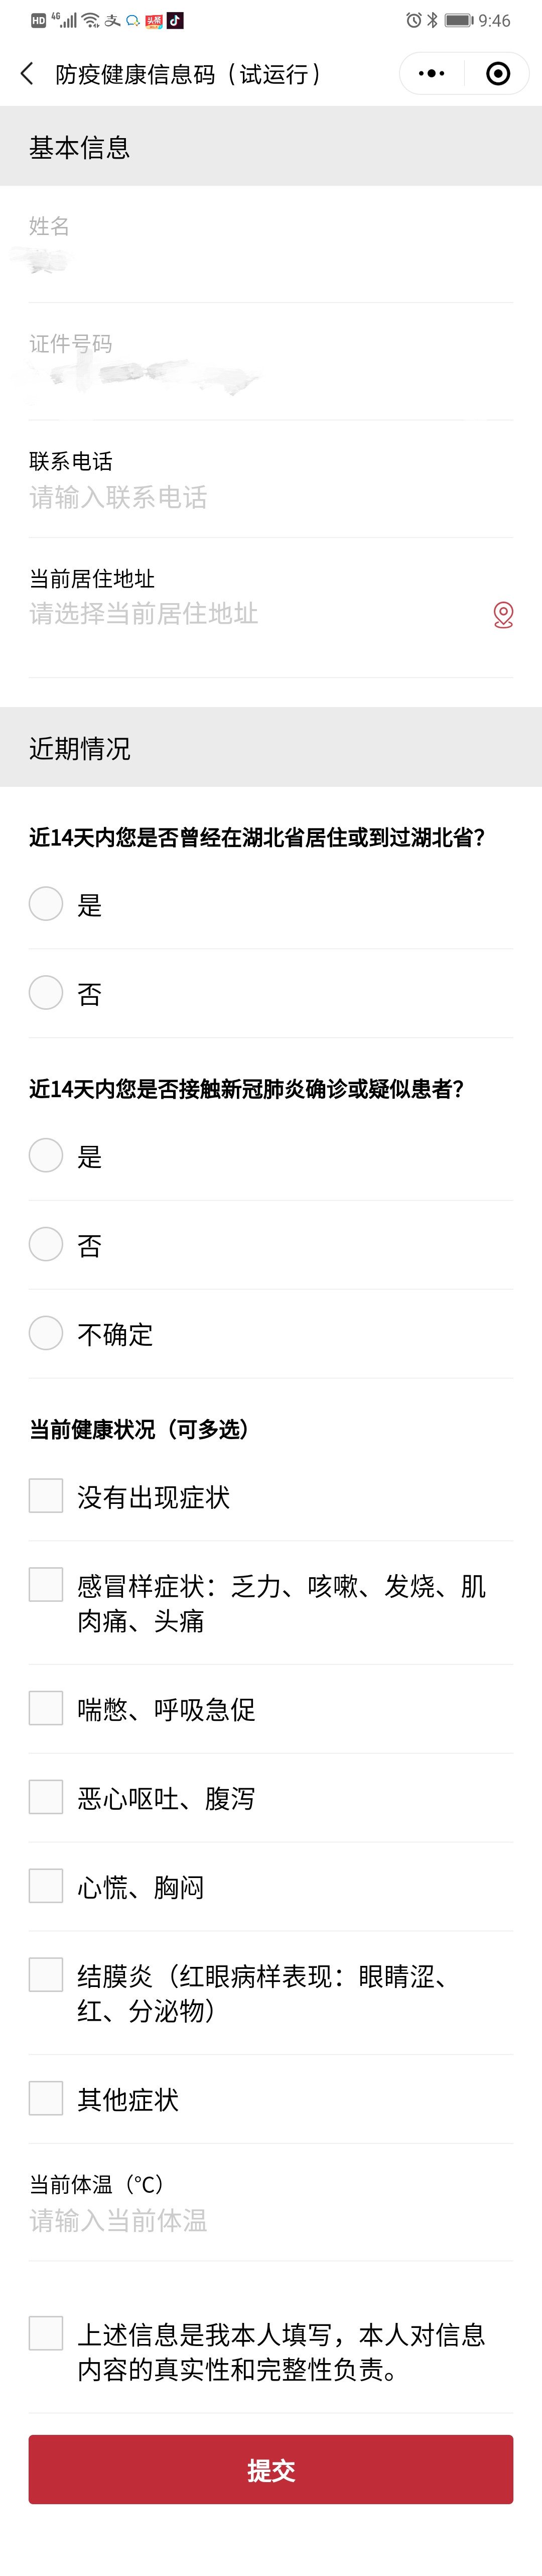Check 没有出现症状 option
The width and height of the screenshot is (542, 2576).
46,1496
